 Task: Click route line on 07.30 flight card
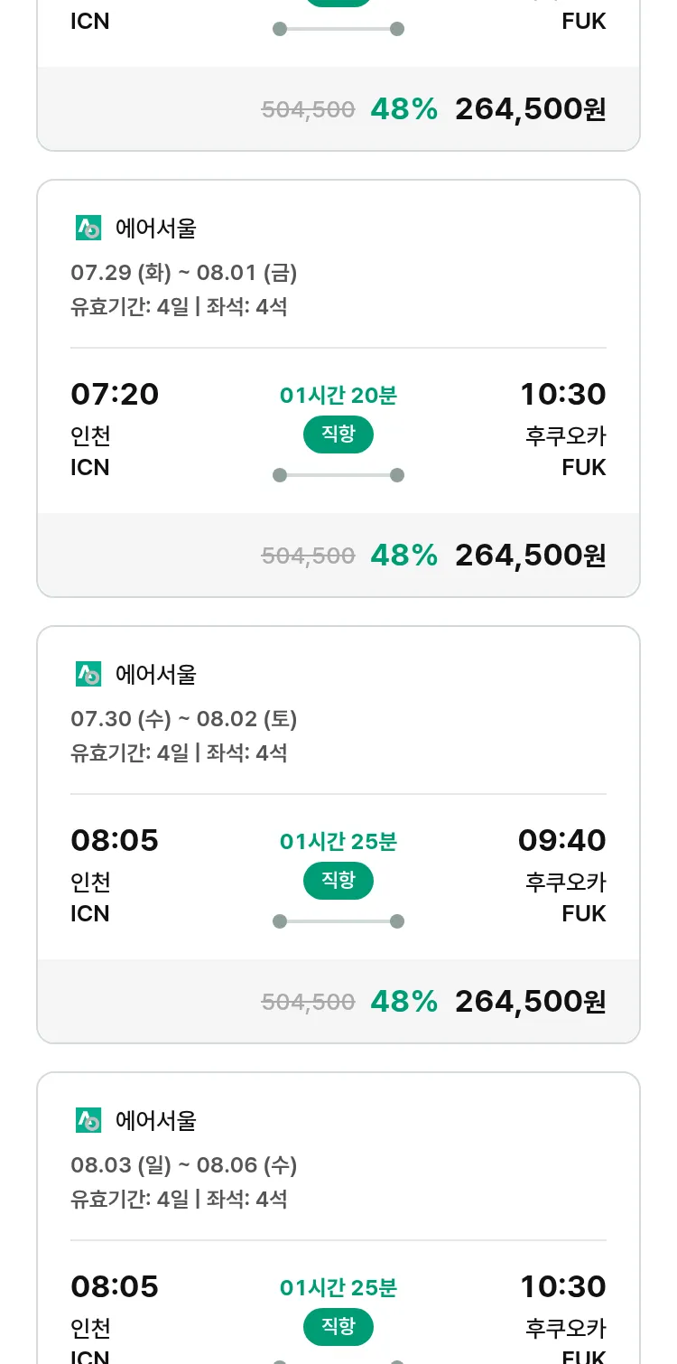(338, 921)
